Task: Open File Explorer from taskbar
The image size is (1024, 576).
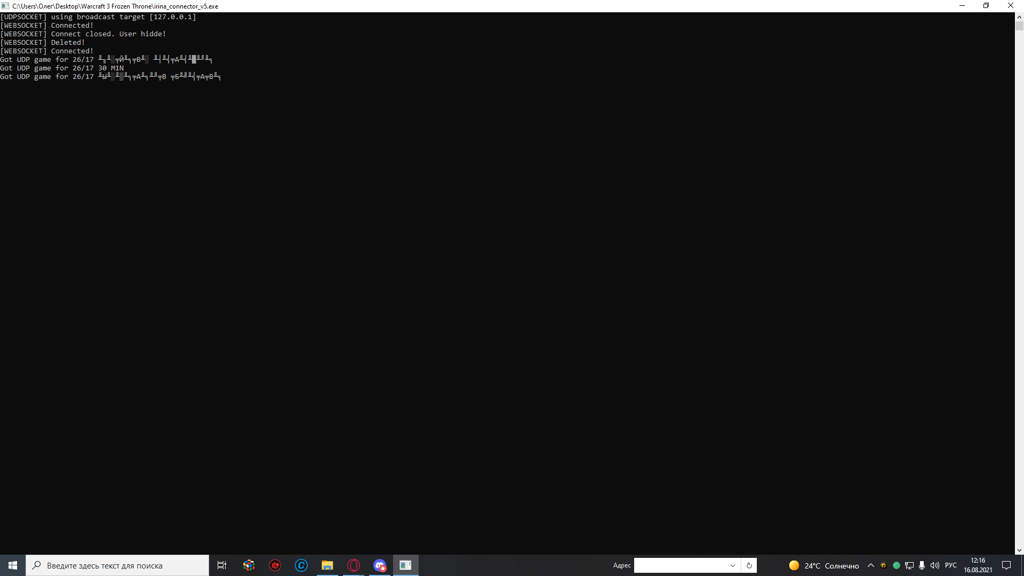Action: (x=327, y=565)
